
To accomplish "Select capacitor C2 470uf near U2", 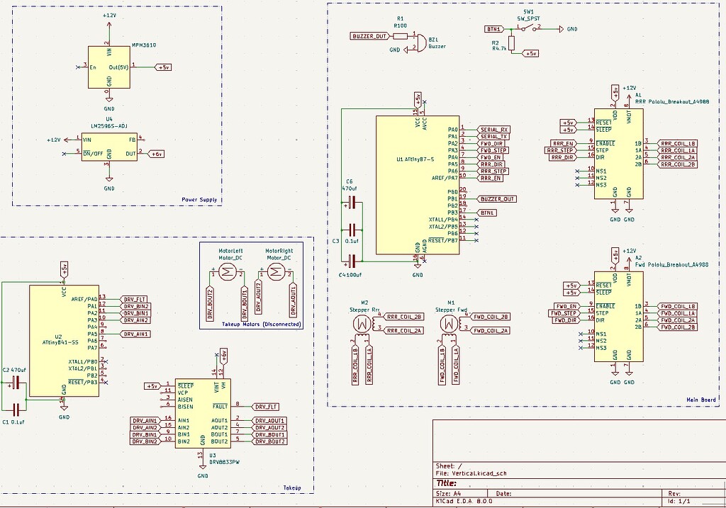I will coord(15,384).
